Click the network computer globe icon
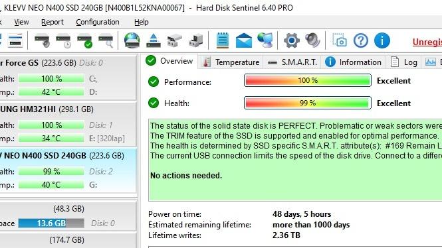Screen dimensions: 442x248 coord(265,40)
